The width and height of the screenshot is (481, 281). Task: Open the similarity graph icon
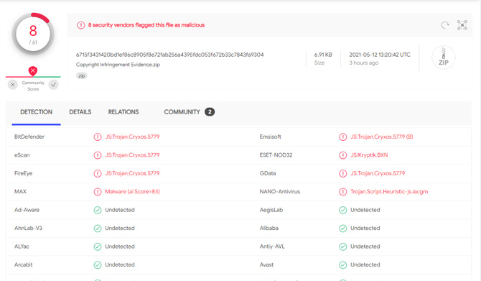462,25
